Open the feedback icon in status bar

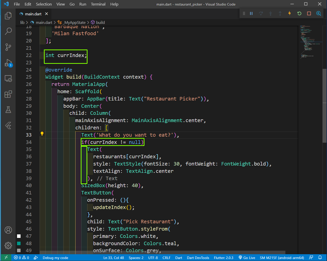click(x=311, y=257)
